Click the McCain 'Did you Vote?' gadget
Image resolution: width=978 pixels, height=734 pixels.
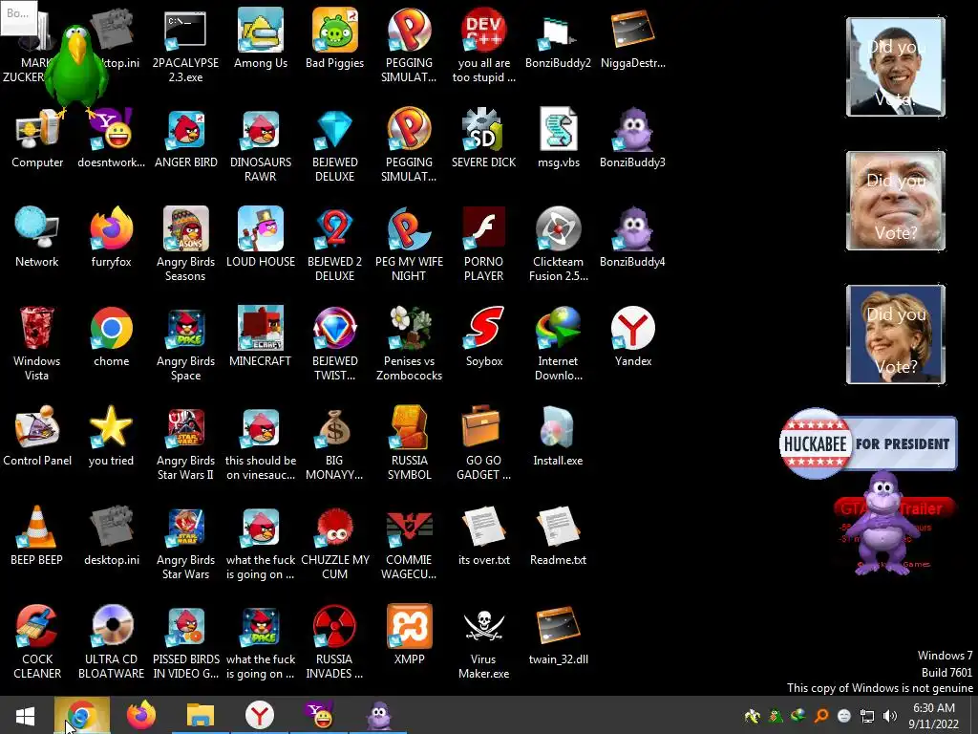point(896,201)
